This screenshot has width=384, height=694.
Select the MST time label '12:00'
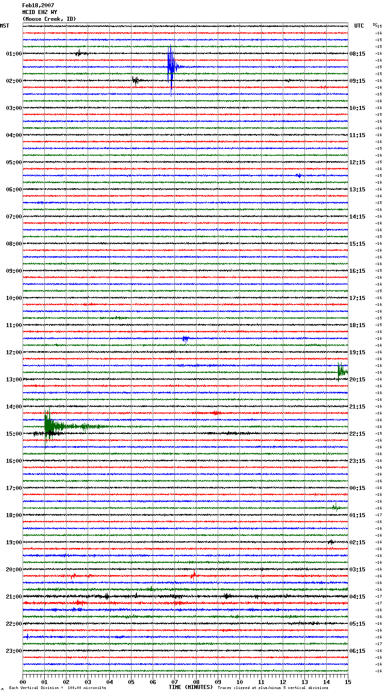coord(14,352)
